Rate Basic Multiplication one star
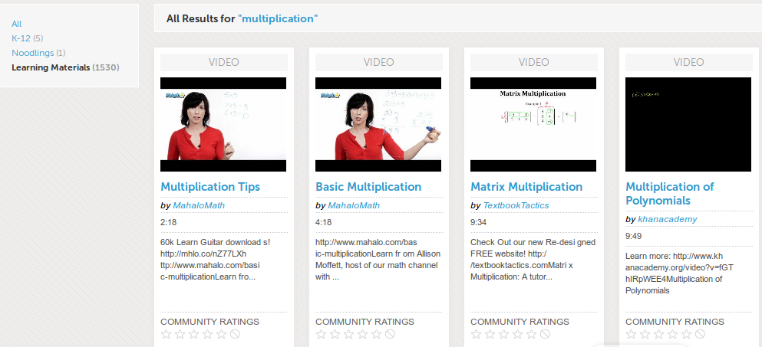 (322, 334)
